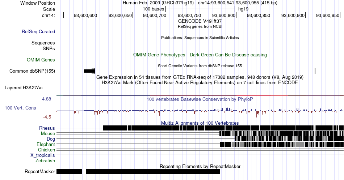
Task: Select the Chicken alignment row label
Action: pyautogui.click(x=46, y=150)
